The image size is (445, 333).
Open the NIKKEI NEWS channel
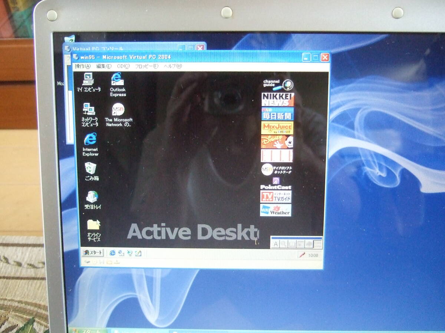pos(277,99)
